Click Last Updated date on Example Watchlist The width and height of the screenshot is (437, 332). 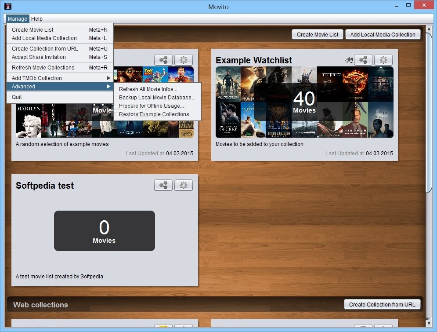point(379,153)
